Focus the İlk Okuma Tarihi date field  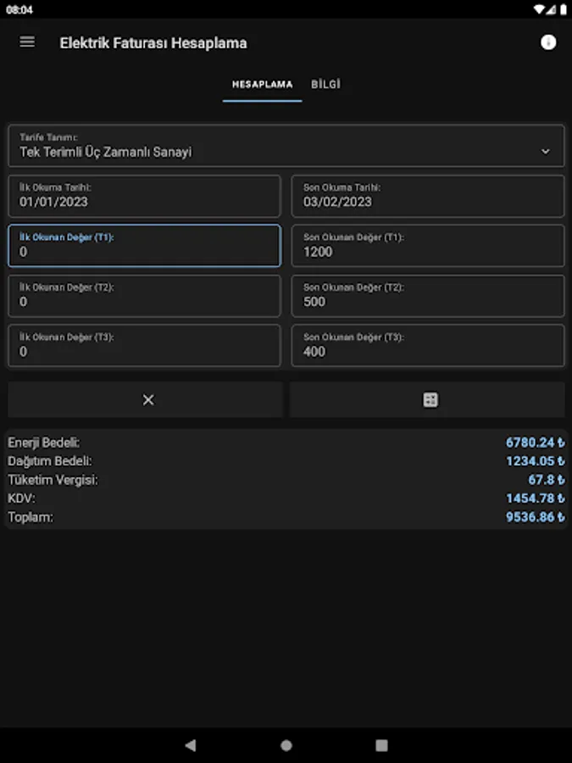click(144, 196)
